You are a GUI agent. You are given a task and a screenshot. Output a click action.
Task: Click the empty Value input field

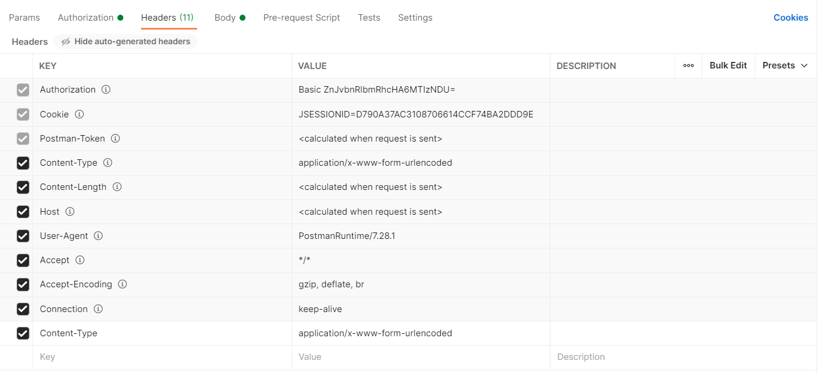419,357
